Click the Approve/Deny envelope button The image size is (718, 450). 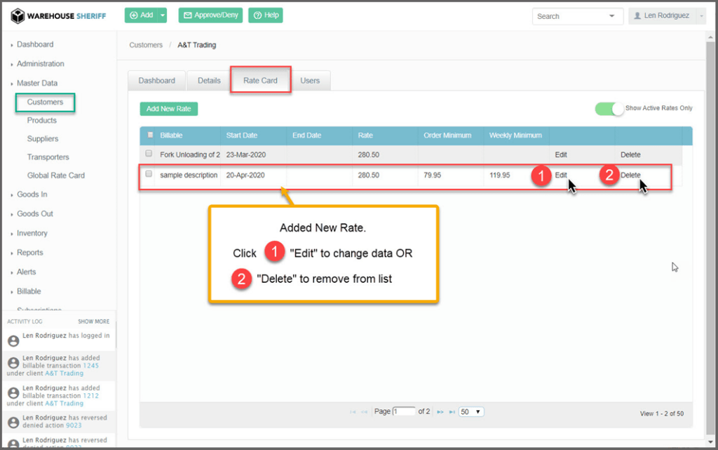coord(210,15)
